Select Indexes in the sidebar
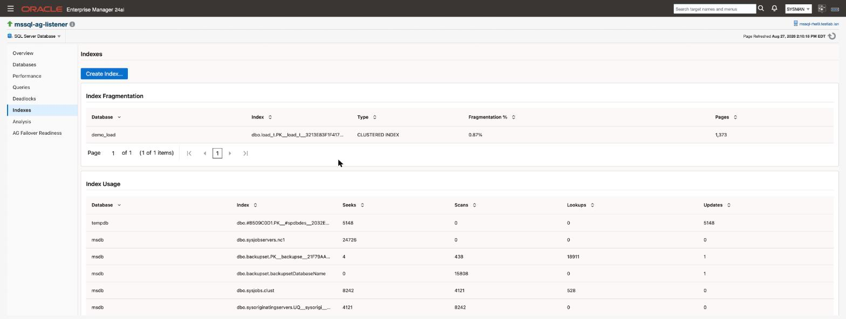 click(43, 110)
